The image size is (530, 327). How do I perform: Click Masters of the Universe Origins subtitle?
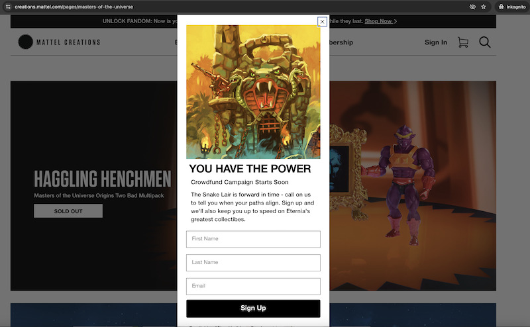(99, 195)
